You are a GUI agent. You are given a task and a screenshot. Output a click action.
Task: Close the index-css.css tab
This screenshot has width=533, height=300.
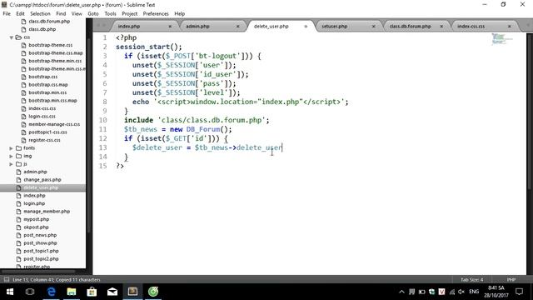point(509,26)
